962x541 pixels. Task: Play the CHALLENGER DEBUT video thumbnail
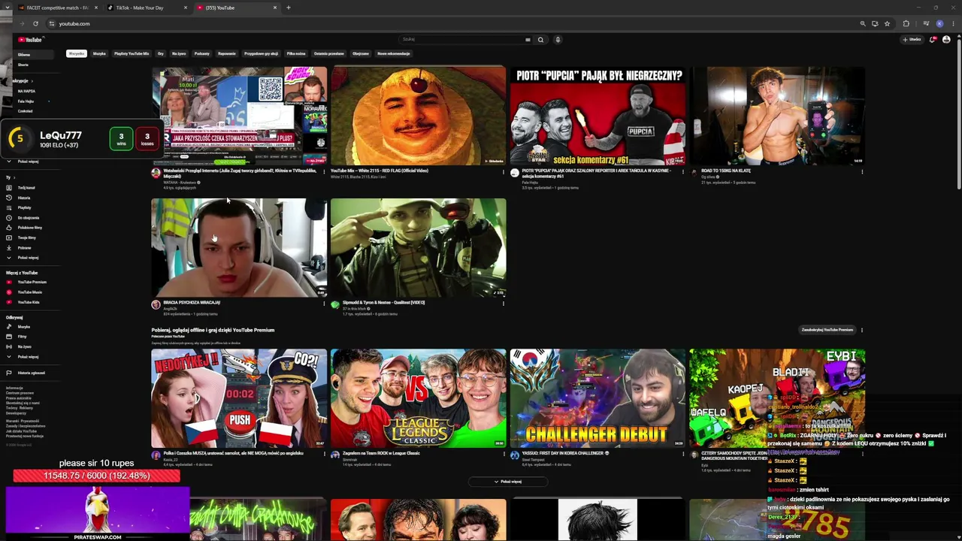click(597, 398)
